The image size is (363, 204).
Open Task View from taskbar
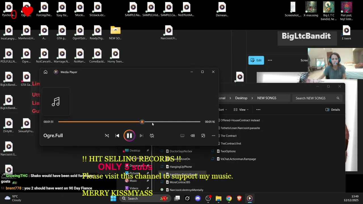[x=177, y=198]
